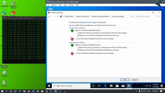Screen dimensions: 165x93
Task: Switch host input language ENG
Action: click(149, 91)
